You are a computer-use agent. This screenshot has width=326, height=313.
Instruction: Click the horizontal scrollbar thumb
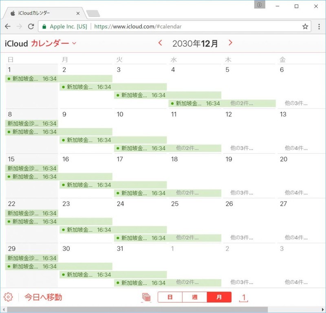(x=137, y=309)
